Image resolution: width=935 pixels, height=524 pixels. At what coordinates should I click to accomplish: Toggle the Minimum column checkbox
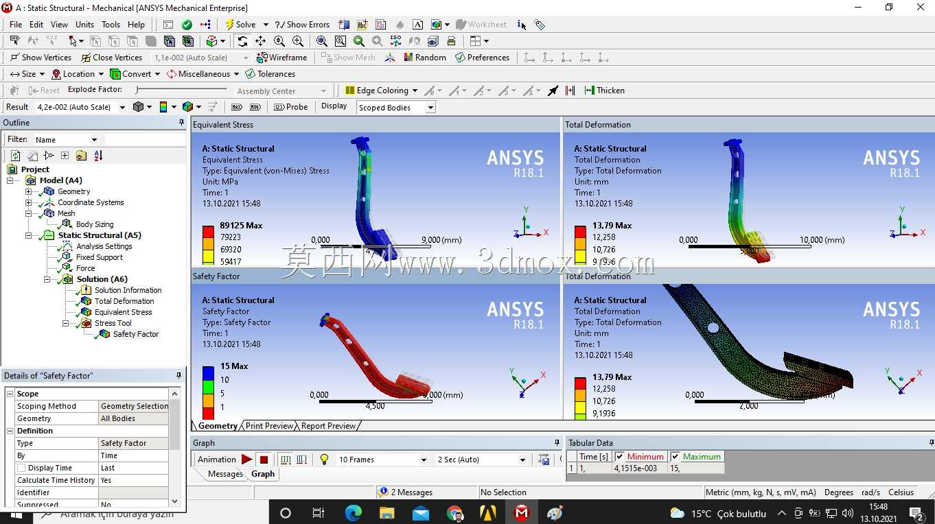[x=621, y=457]
